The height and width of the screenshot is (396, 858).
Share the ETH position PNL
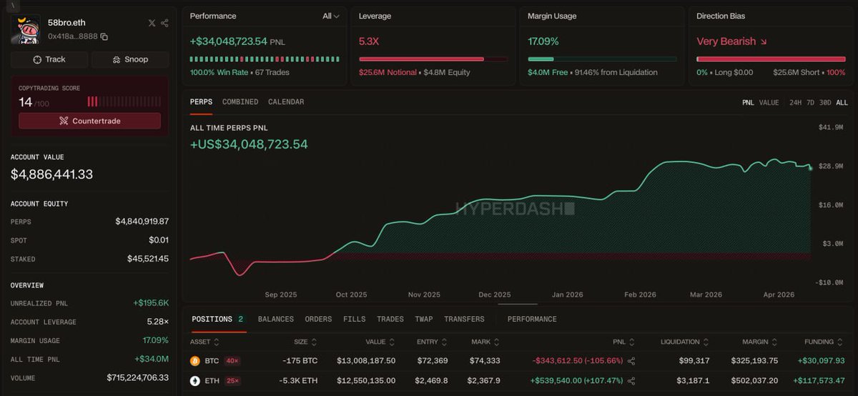point(631,381)
